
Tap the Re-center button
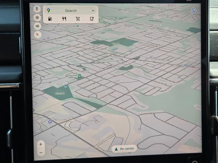(x=124, y=149)
